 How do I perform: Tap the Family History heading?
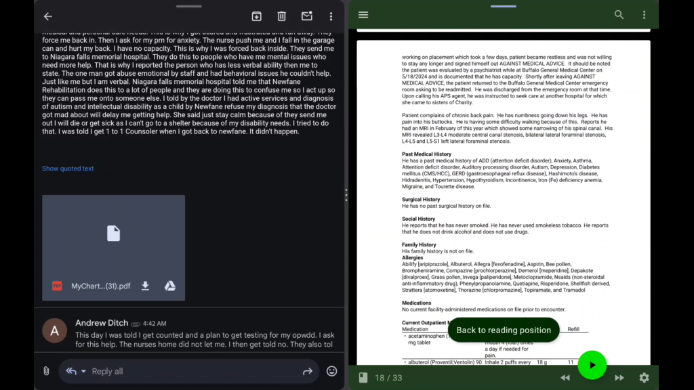tap(419, 244)
